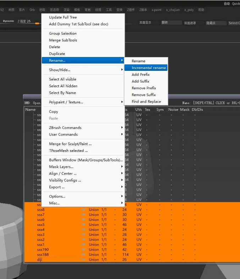Screen dimensions: 240x279
Task: Toggle visibility eye for sss4 row
Action: 83,229
